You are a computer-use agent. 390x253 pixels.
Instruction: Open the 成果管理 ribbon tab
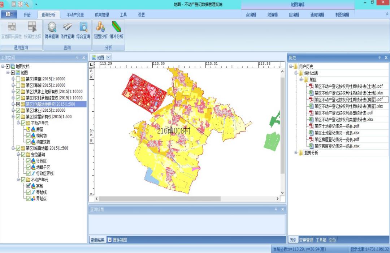coord(101,15)
